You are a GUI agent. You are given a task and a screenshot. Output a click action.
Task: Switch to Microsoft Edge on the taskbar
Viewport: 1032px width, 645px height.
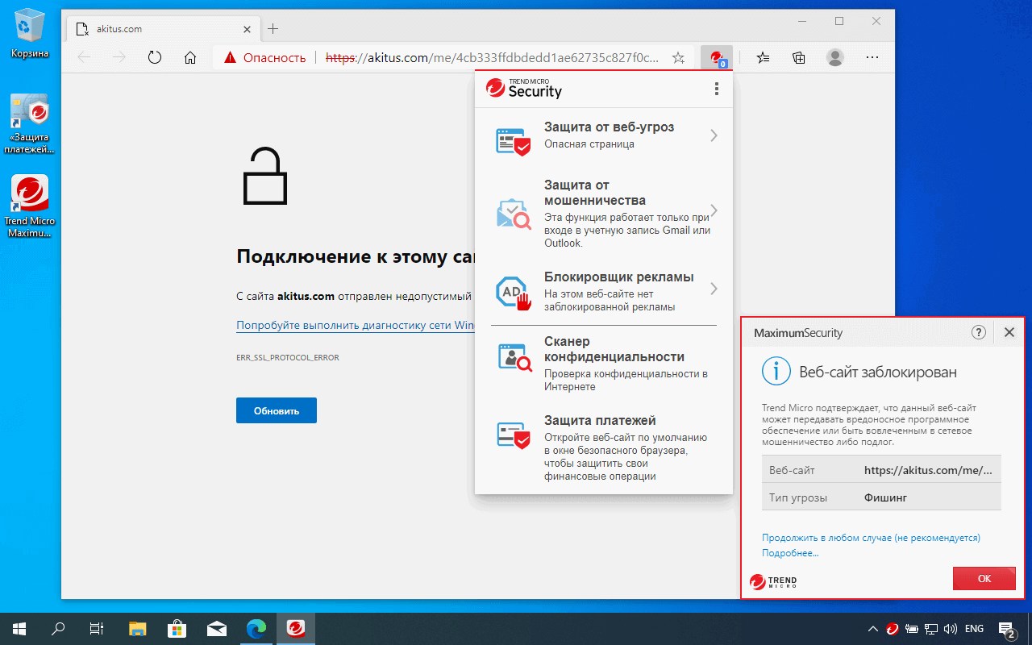click(256, 628)
